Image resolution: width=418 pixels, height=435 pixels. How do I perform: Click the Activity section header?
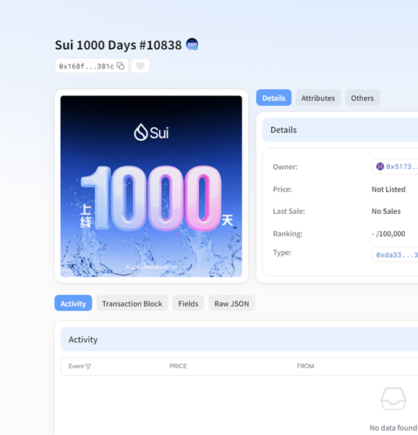(x=239, y=339)
